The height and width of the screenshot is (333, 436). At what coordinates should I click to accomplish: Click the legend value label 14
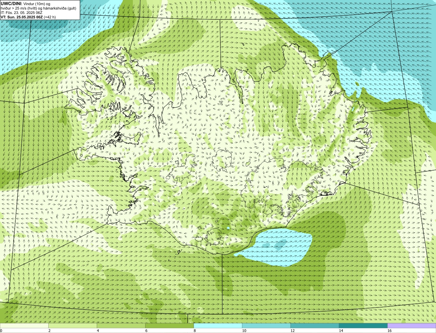341,331
